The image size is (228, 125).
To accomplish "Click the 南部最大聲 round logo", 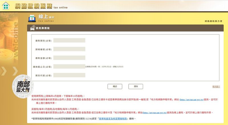I will click(23, 85).
